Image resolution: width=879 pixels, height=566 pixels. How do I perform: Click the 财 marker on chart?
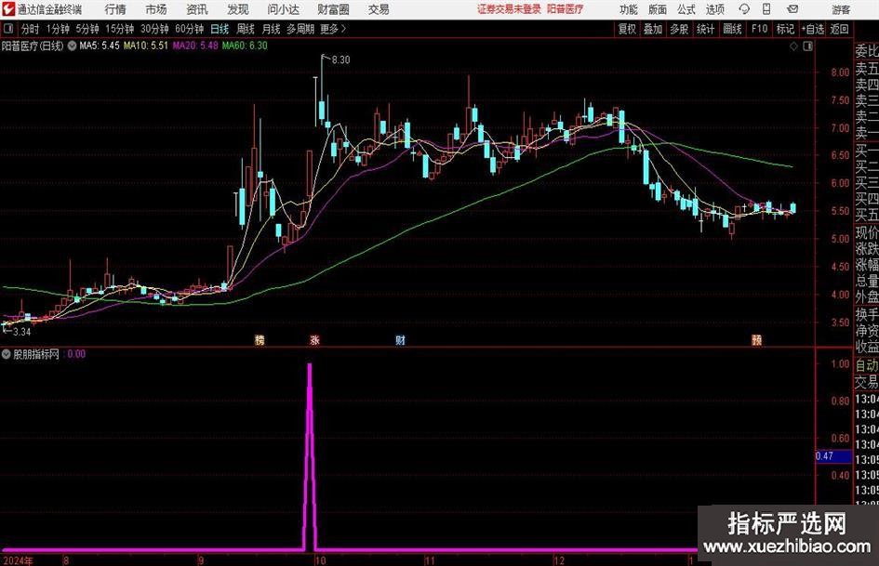[400, 339]
